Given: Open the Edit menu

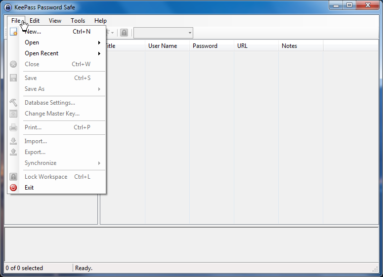Looking at the screenshot, I should (35, 21).
